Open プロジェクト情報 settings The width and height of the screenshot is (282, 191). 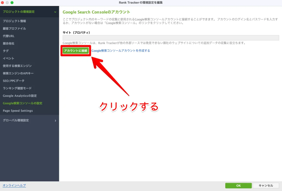click(14, 21)
